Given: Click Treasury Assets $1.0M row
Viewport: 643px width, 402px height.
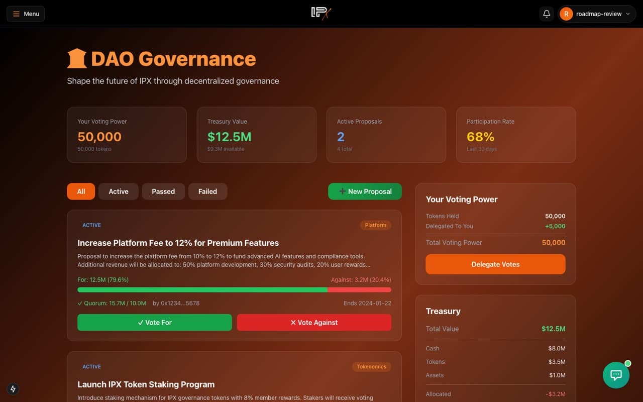Looking at the screenshot, I should (x=495, y=375).
